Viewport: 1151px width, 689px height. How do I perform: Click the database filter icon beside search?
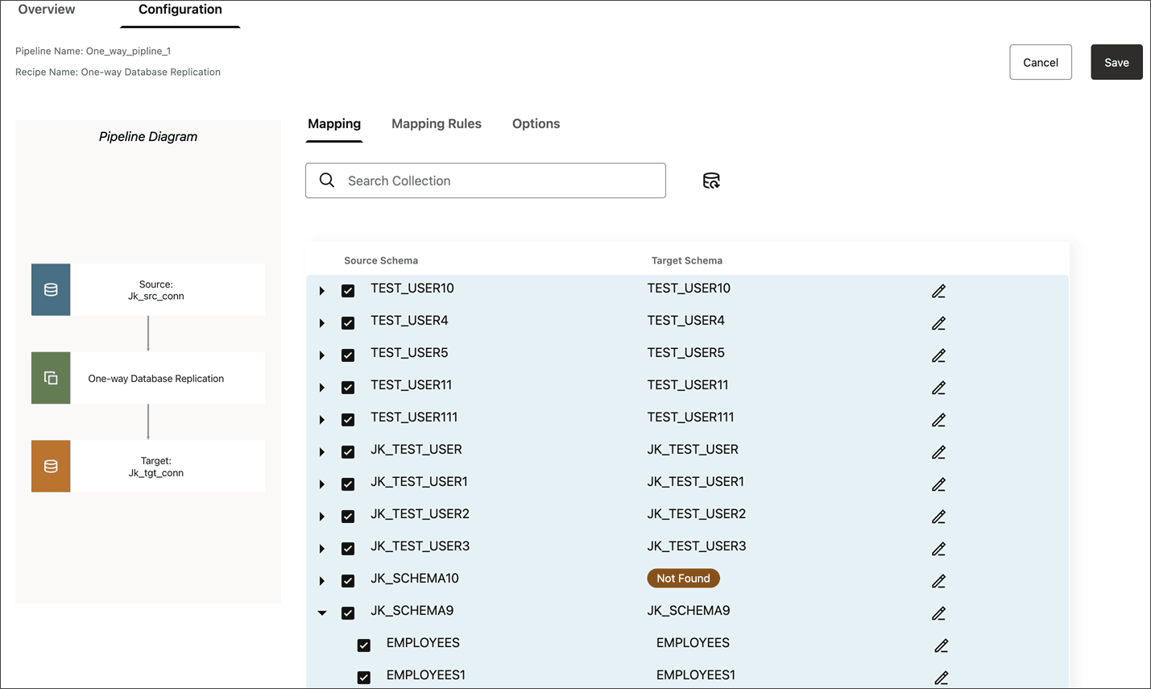click(710, 181)
